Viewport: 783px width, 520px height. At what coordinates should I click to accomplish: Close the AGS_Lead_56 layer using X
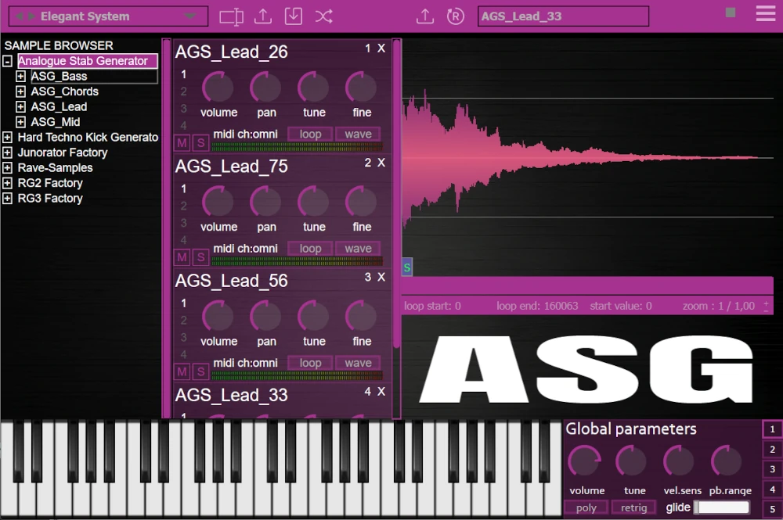[381, 278]
